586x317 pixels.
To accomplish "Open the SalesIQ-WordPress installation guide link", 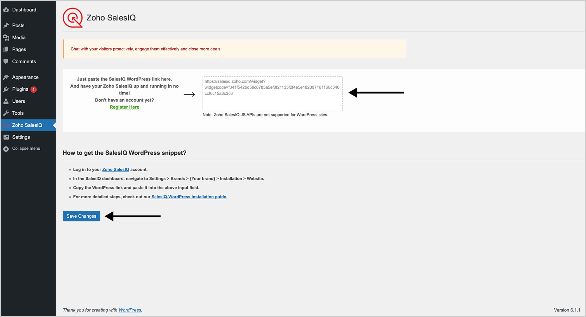I will (189, 197).
